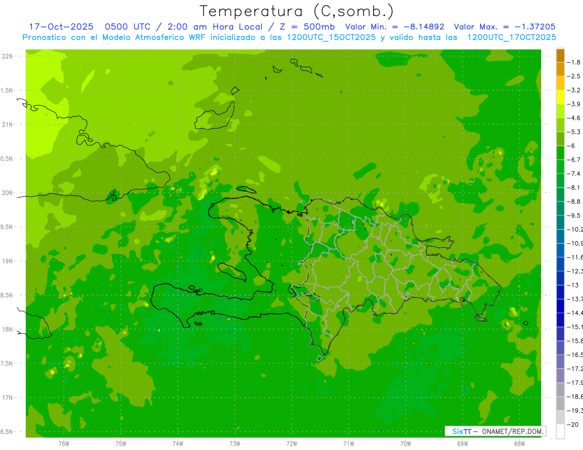Pick the teal swatch between -9.5 and -10.2
This screenshot has width=583, height=450.
point(560,222)
